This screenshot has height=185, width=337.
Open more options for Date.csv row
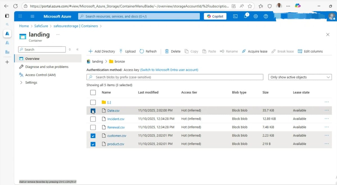pos(327,110)
